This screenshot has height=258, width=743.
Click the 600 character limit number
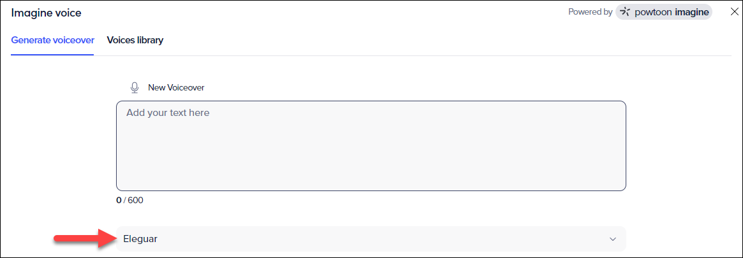(x=135, y=200)
